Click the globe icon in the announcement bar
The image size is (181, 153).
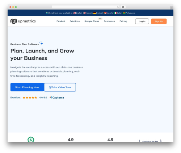(x=47, y=13)
